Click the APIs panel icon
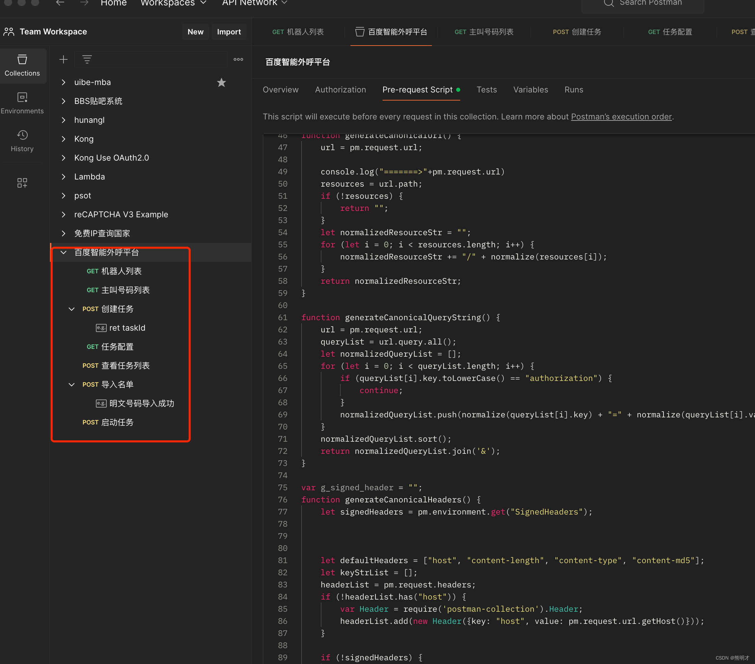Screen dimensions: 755x664 [22, 183]
